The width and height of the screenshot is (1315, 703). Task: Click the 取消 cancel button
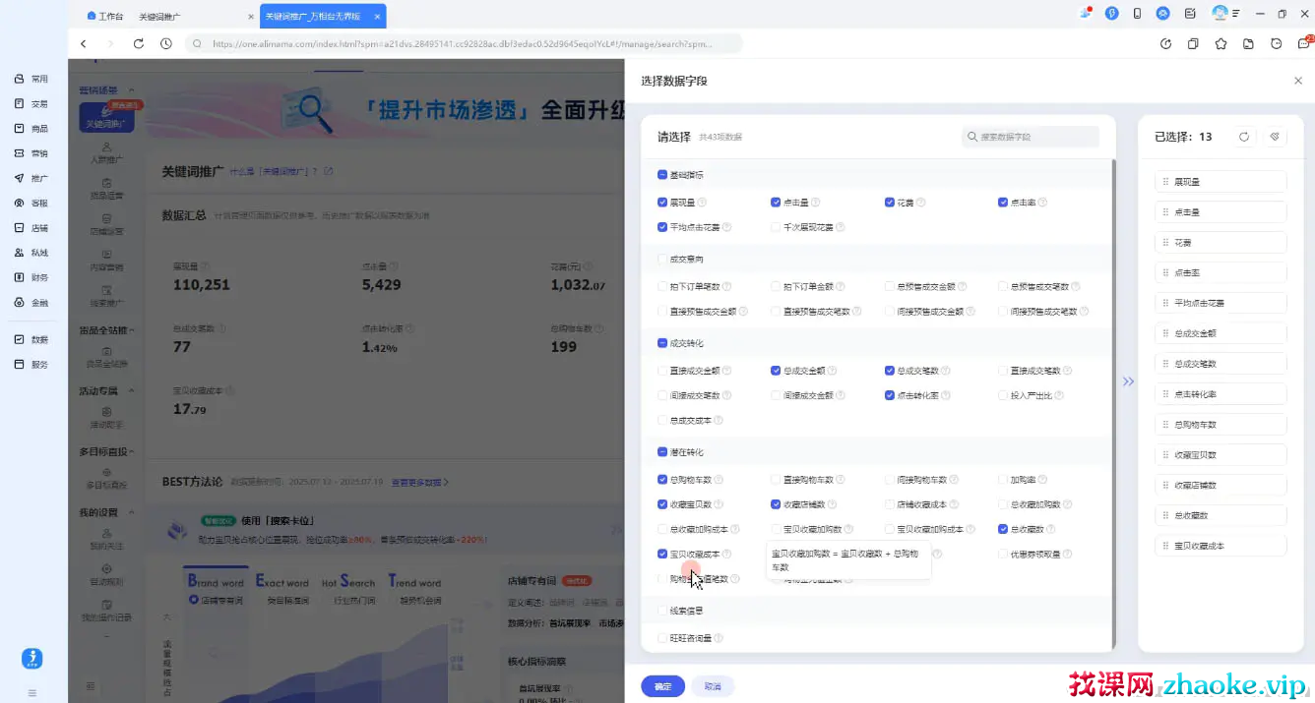coord(713,686)
